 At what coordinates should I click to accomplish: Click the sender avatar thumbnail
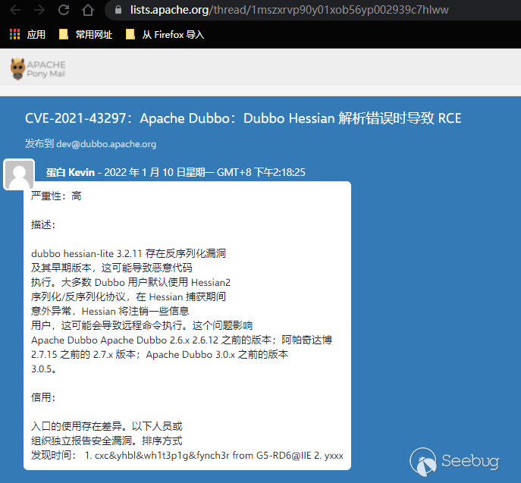(x=19, y=174)
